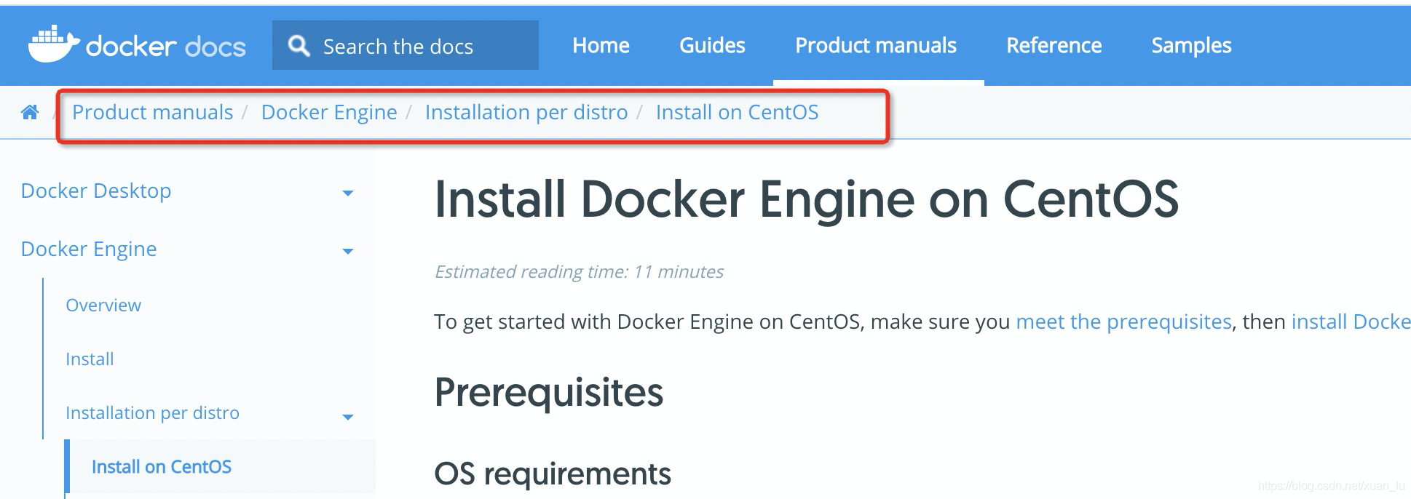
Task: Go to the Reference section
Action: [x=1054, y=46]
